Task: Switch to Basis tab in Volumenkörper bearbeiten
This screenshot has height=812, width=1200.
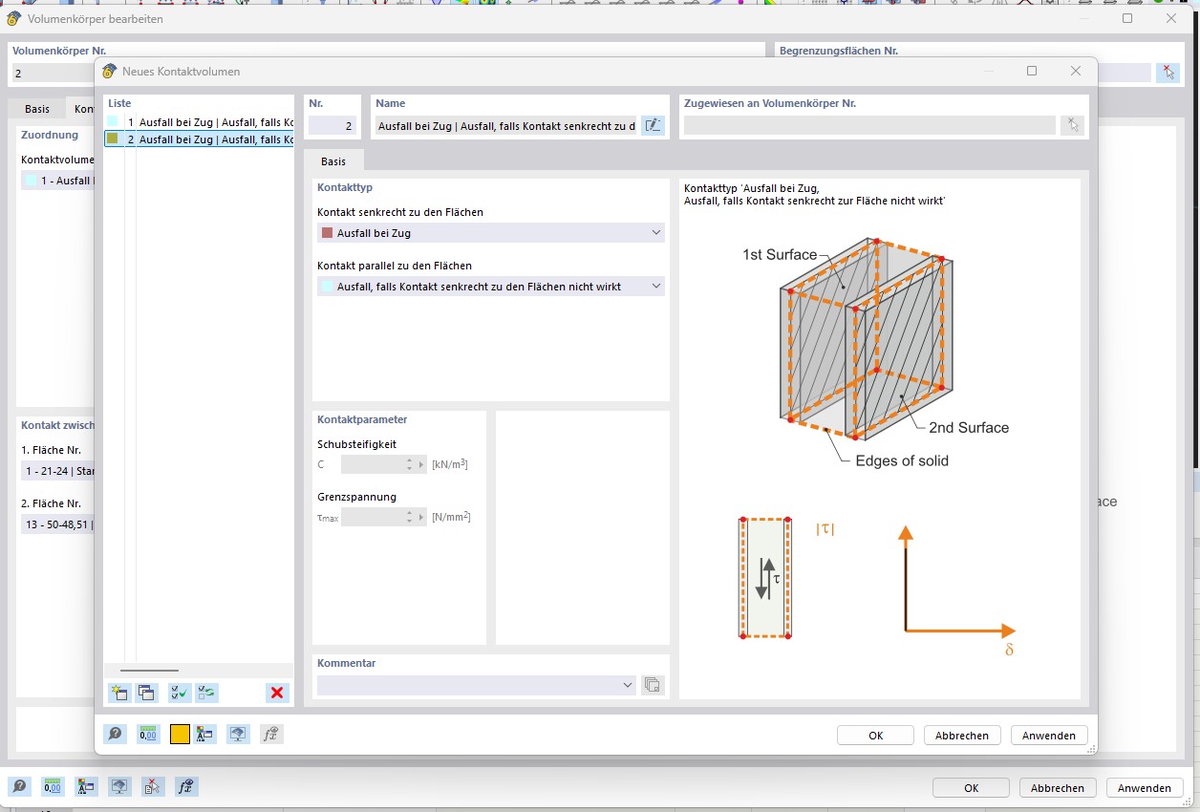Action: point(37,109)
